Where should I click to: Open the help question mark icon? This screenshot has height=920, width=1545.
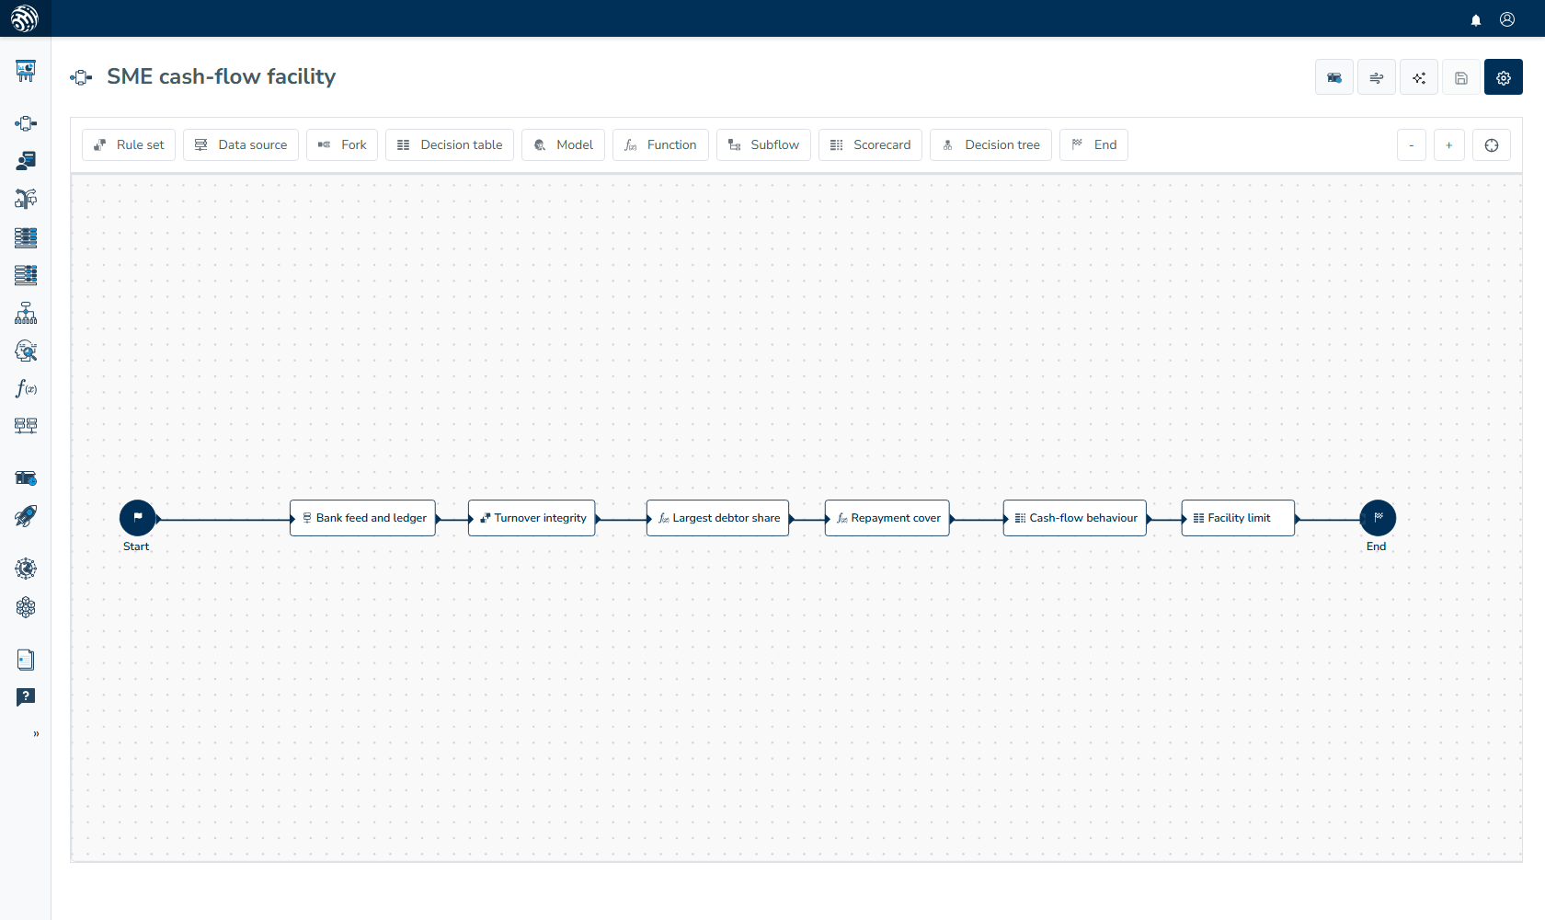point(26,696)
